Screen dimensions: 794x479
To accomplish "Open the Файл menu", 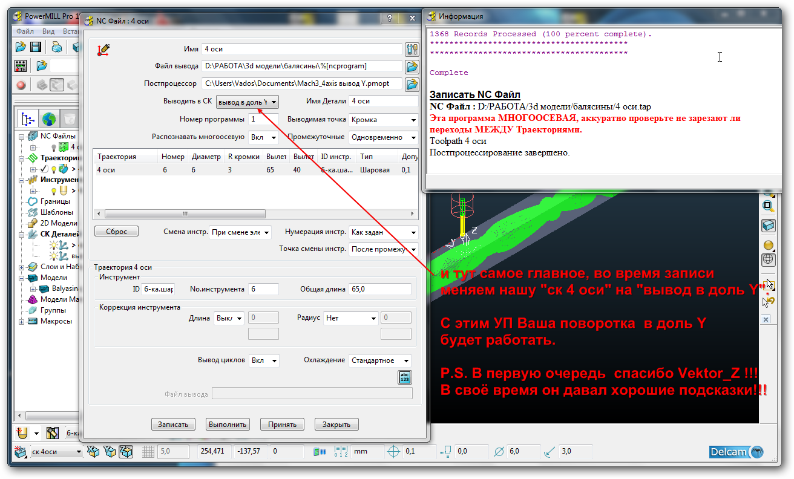I will click(x=25, y=31).
